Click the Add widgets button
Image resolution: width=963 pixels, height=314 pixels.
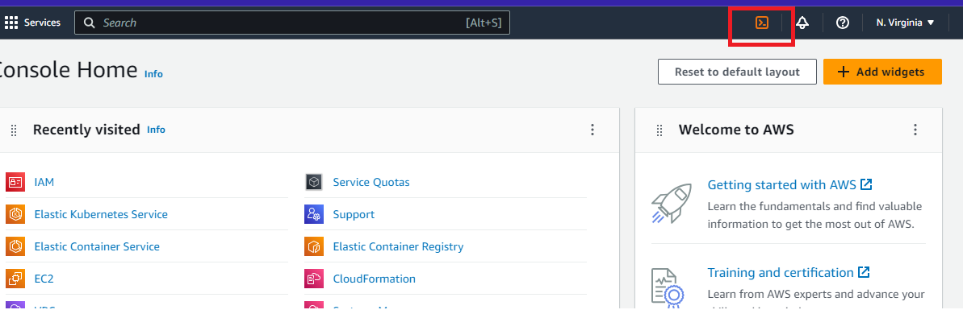pos(882,72)
